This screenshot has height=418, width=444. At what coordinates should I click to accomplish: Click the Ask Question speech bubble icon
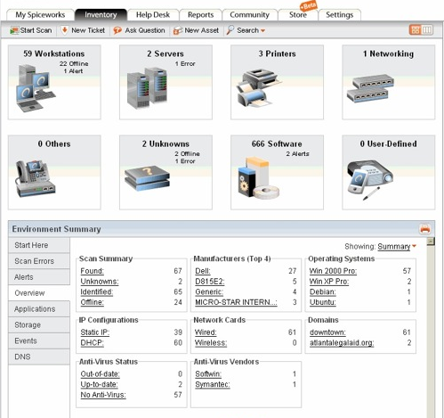click(x=117, y=30)
